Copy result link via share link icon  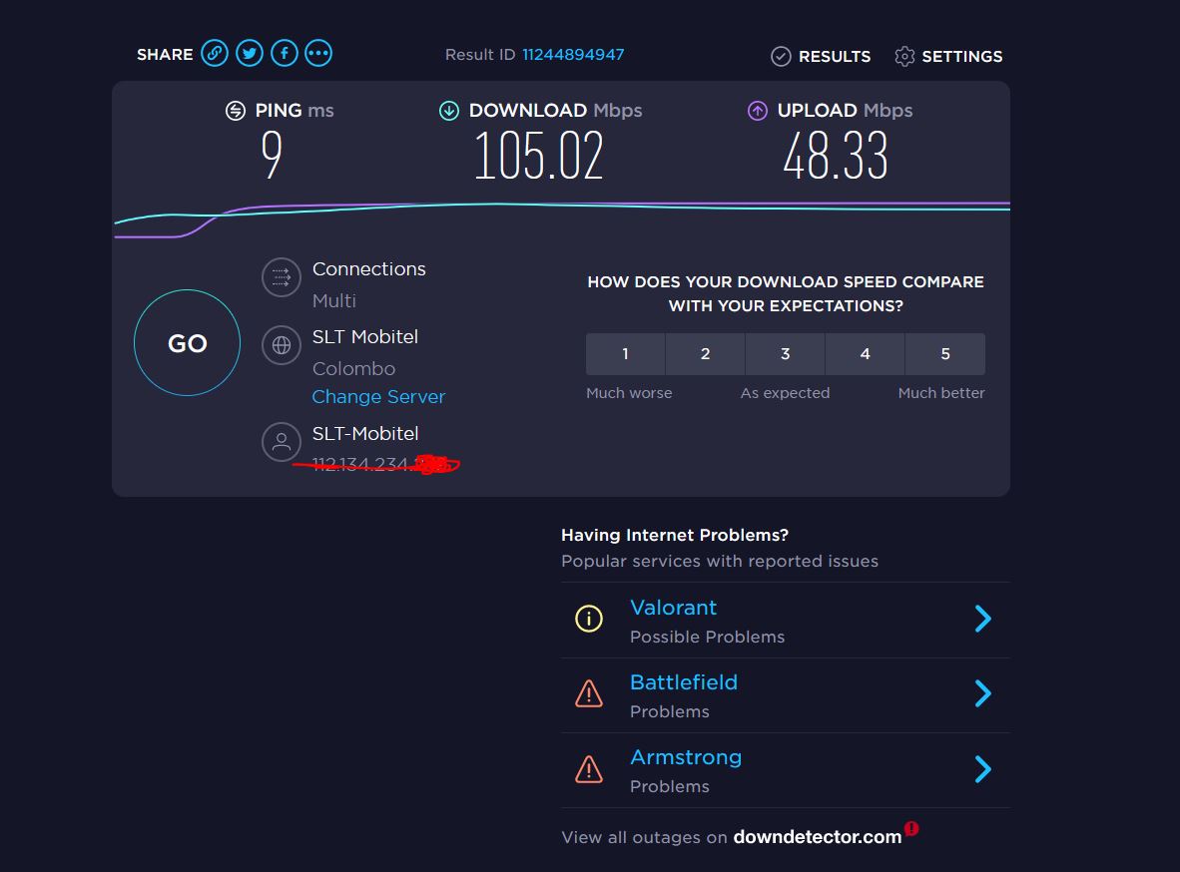pyautogui.click(x=215, y=54)
